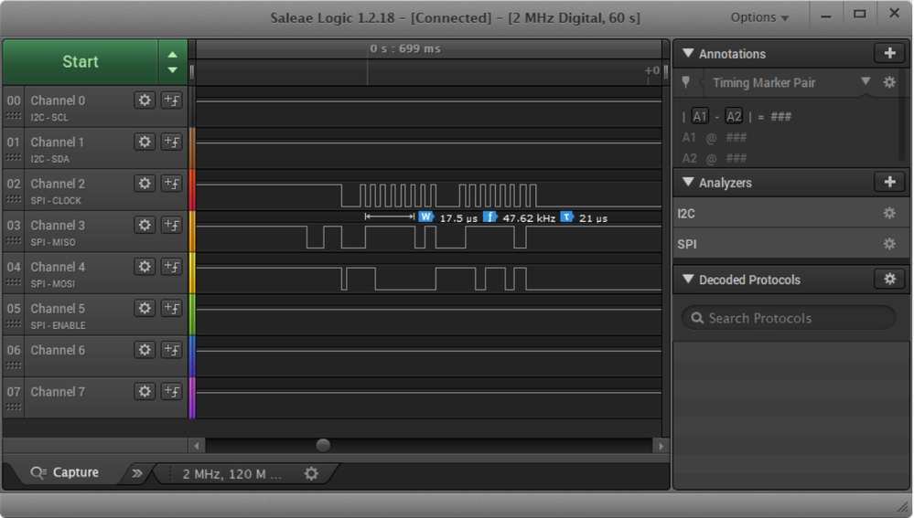Set trigger edge on Channel 2
Image resolution: width=914 pixels, height=518 pixels.
coord(171,184)
